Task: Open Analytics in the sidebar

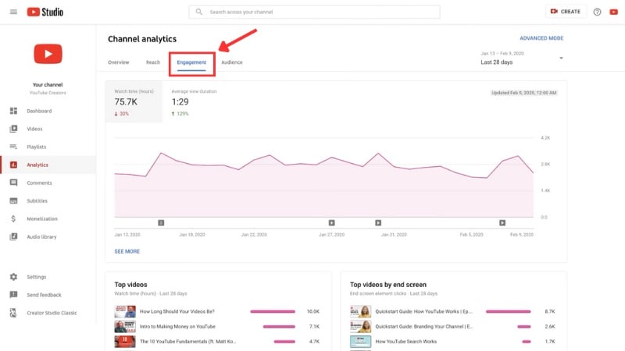Action: 48,165
